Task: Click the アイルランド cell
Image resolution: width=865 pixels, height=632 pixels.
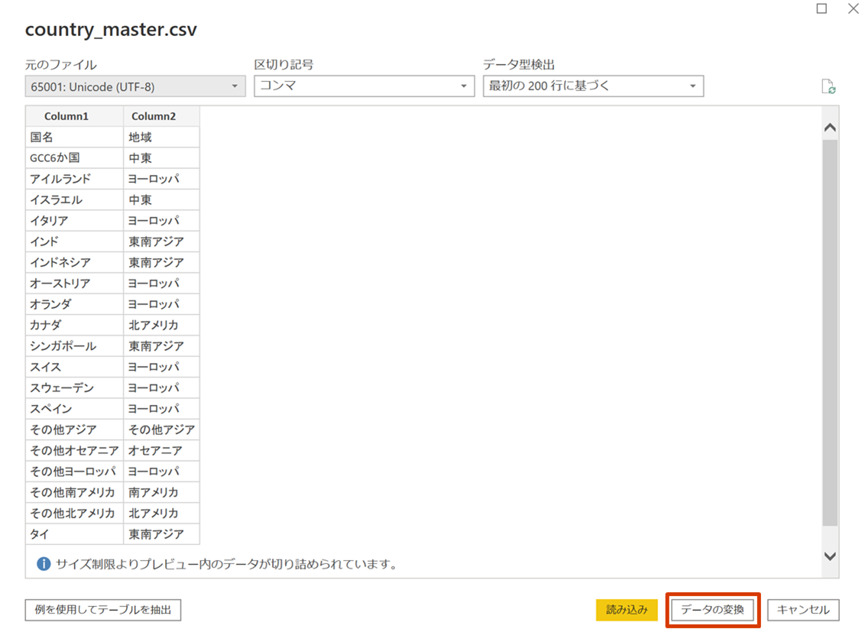Action: pos(74,180)
